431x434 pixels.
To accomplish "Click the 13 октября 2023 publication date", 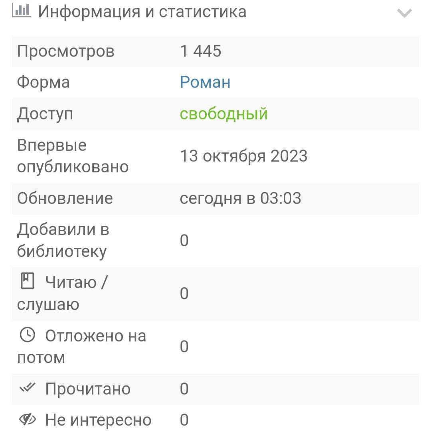I will [243, 156].
